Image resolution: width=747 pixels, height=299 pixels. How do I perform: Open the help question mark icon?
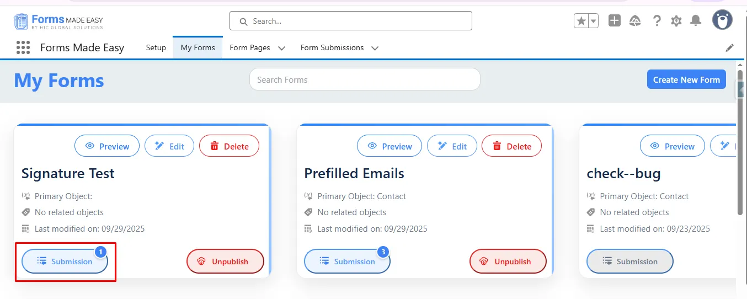click(x=657, y=21)
